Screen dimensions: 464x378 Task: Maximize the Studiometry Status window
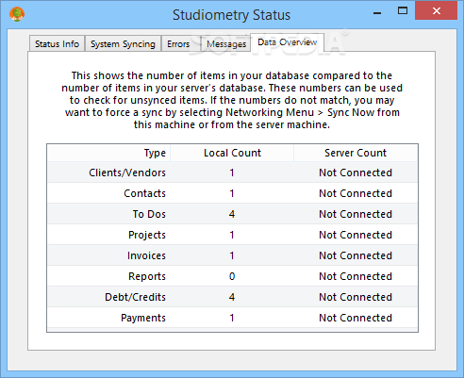click(403, 11)
